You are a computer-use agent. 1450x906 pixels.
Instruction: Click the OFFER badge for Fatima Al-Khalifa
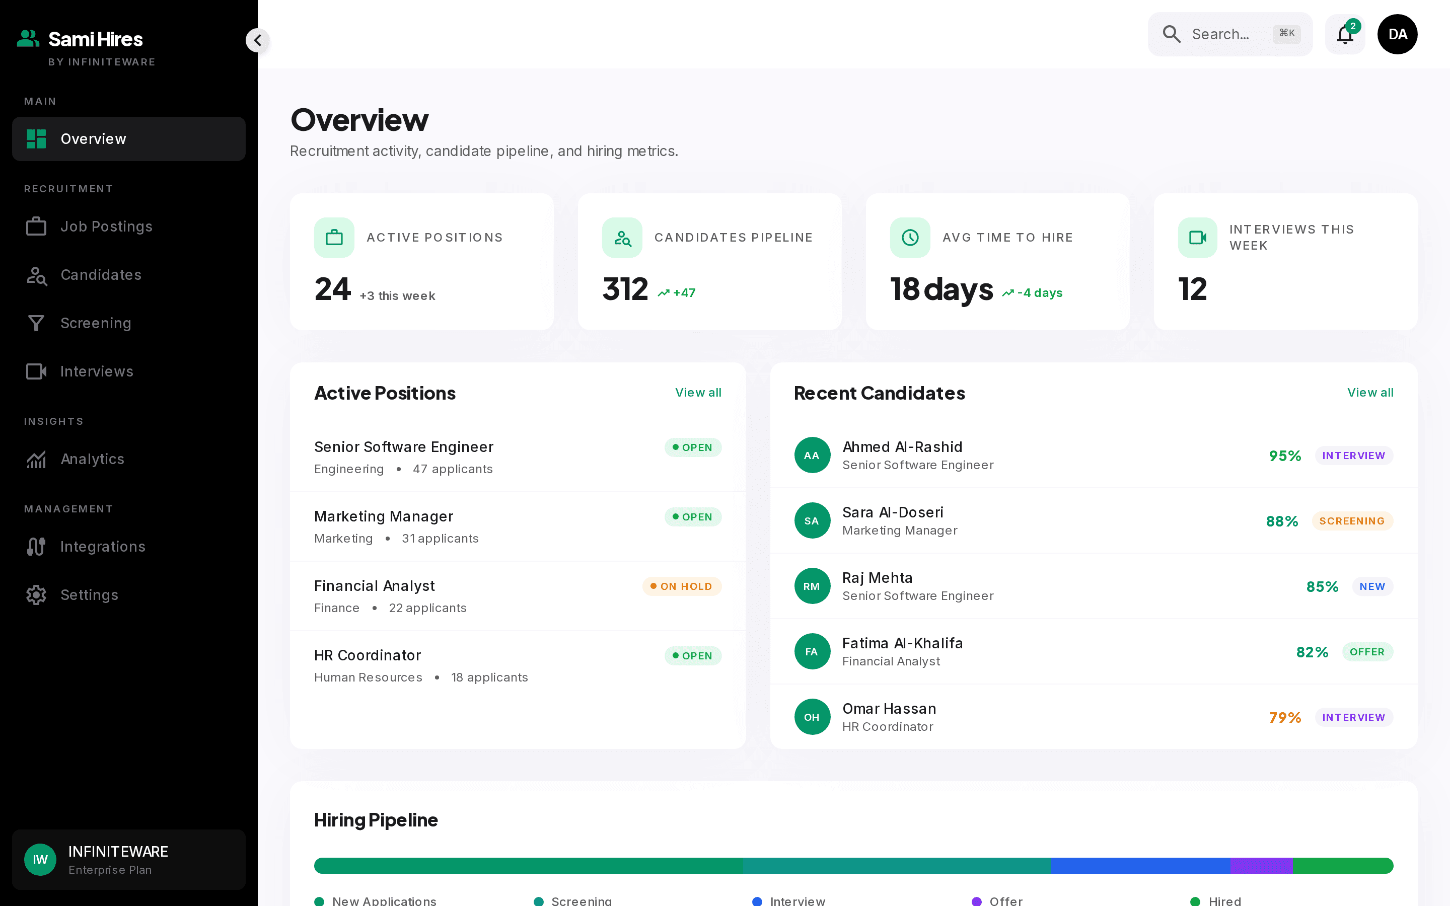[1367, 651]
